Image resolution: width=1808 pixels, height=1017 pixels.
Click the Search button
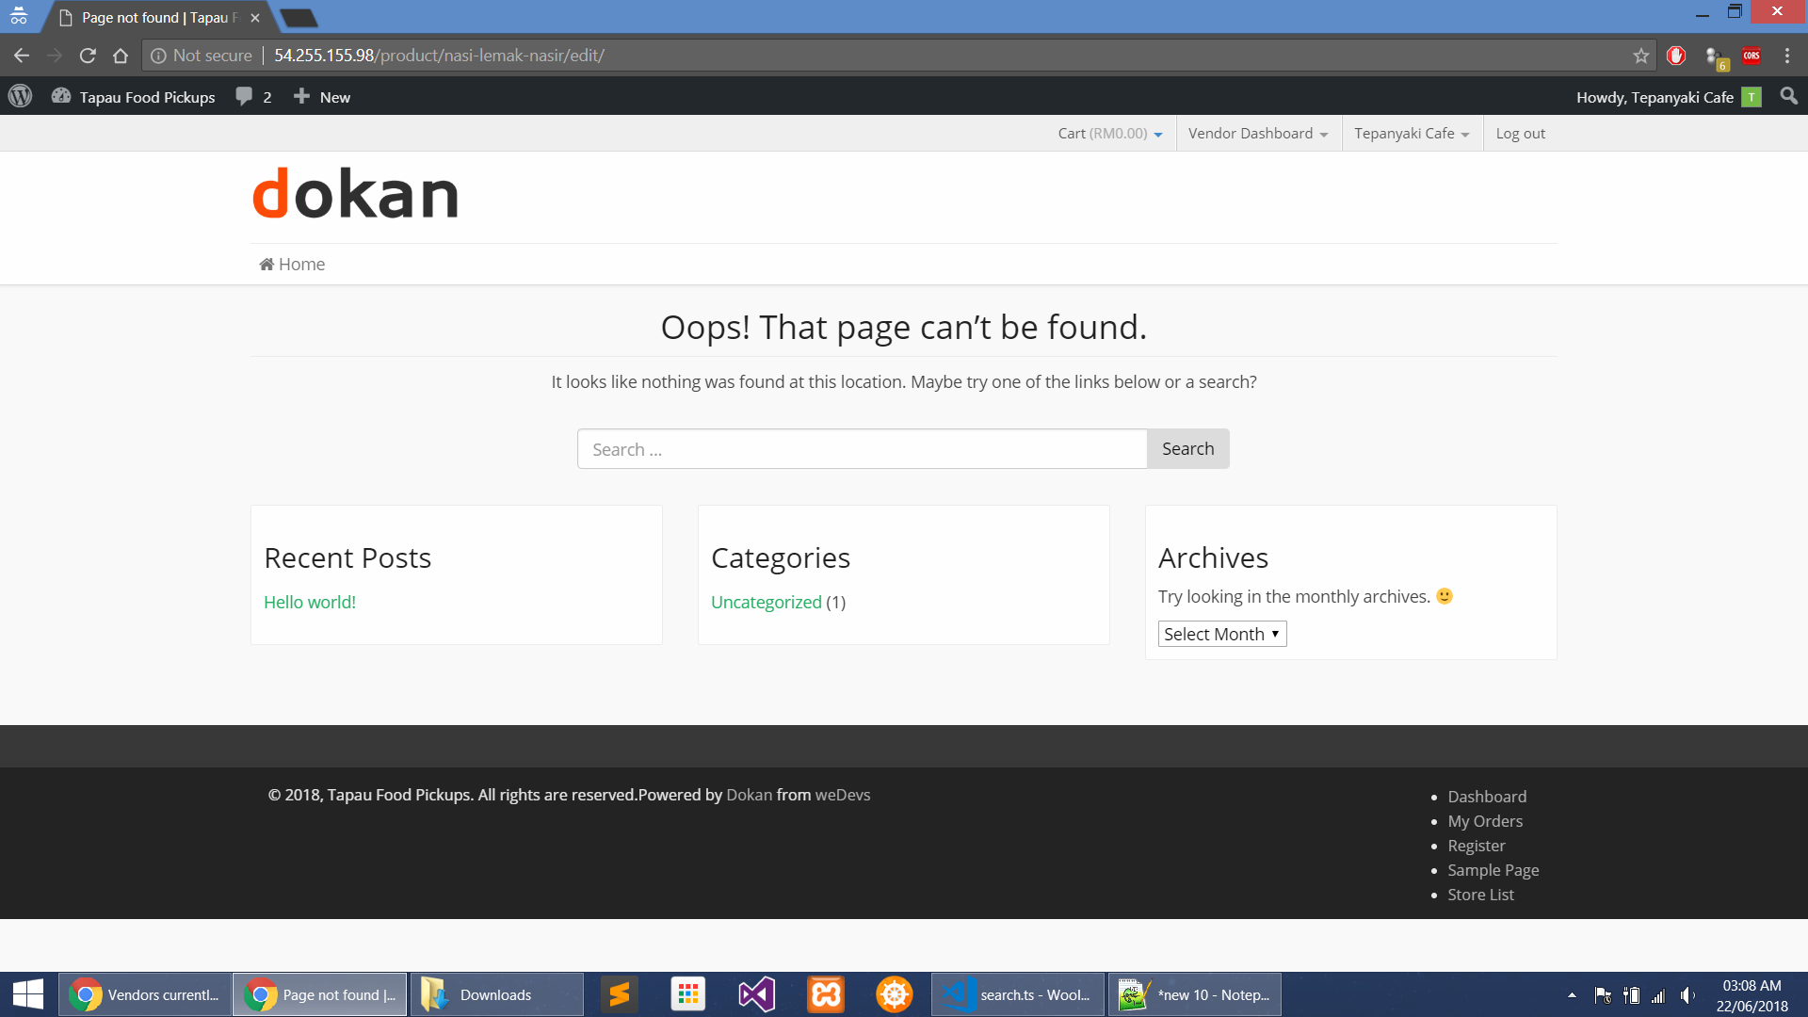click(x=1187, y=448)
